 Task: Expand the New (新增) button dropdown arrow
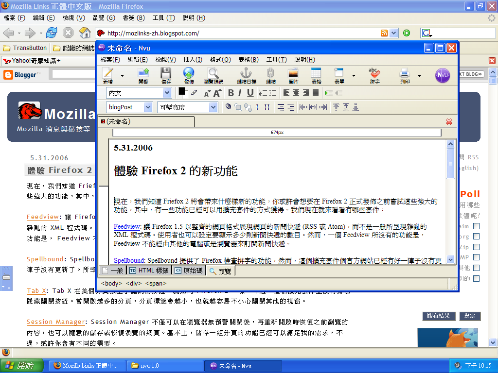[122, 76]
